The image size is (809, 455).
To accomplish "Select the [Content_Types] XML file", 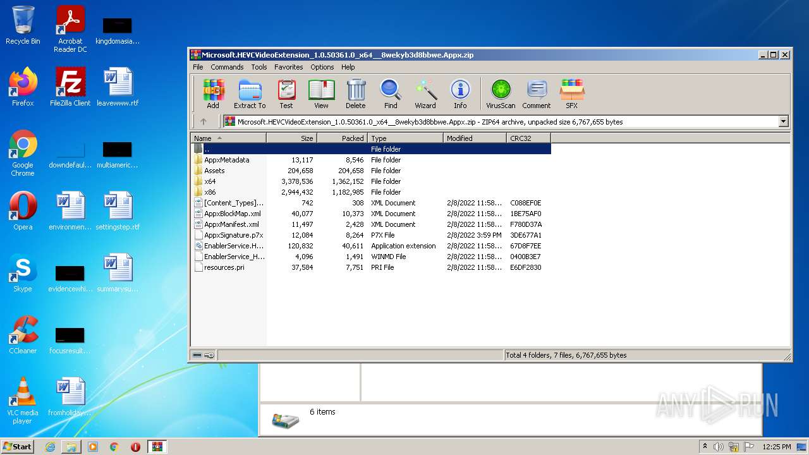I will coord(371,203).
